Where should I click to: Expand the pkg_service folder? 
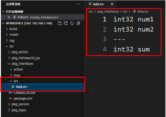tap(9, 104)
